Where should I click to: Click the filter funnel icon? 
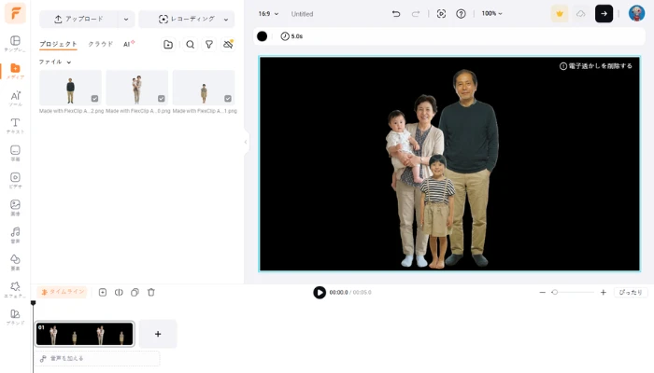[x=209, y=44]
